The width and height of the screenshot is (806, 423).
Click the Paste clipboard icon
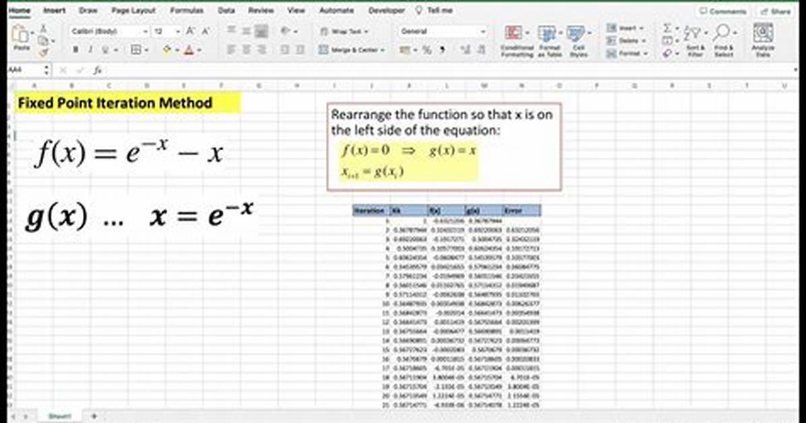21,35
